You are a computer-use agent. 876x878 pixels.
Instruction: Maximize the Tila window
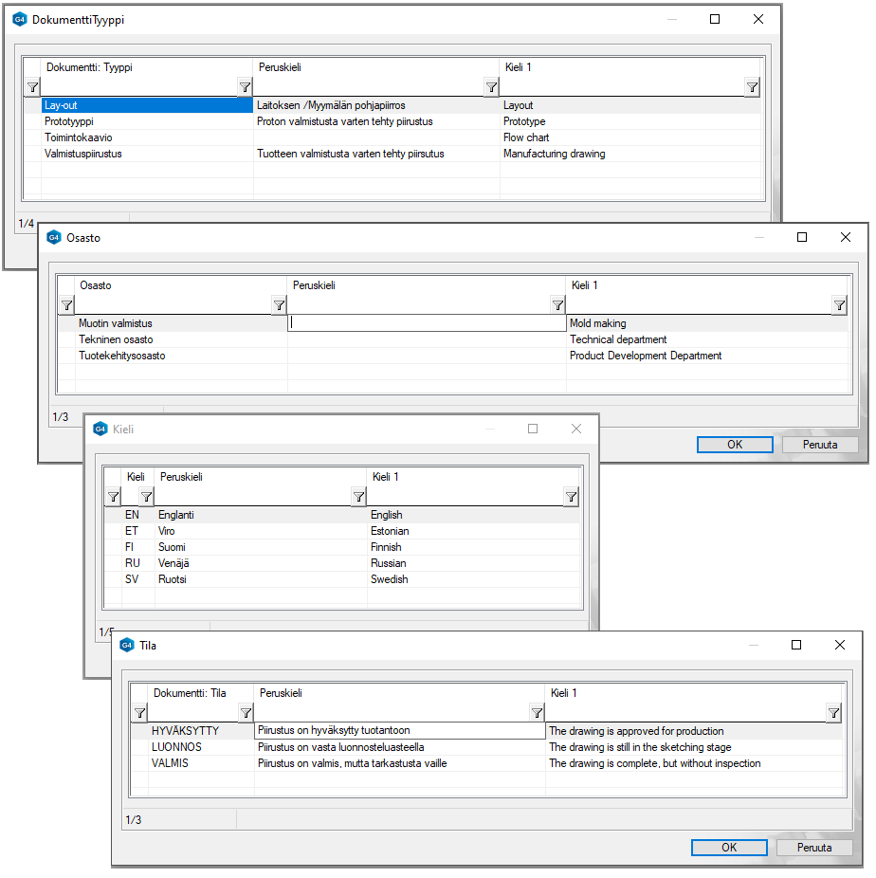point(796,645)
